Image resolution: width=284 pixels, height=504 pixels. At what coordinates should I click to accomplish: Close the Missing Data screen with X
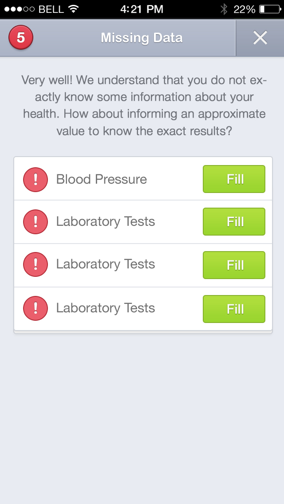point(260,38)
